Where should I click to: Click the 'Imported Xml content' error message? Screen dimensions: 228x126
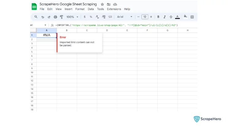[77, 44]
